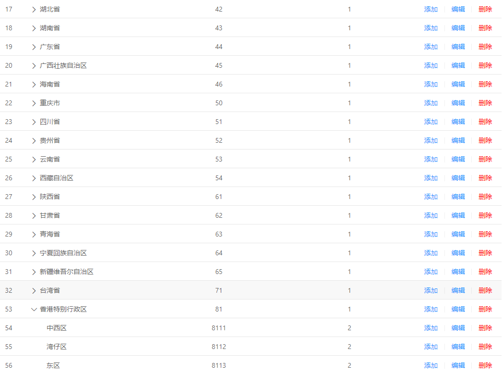Edit the 重庆市 entry

(x=458, y=103)
